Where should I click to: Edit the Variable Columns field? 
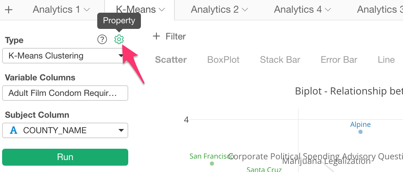[x=65, y=93]
